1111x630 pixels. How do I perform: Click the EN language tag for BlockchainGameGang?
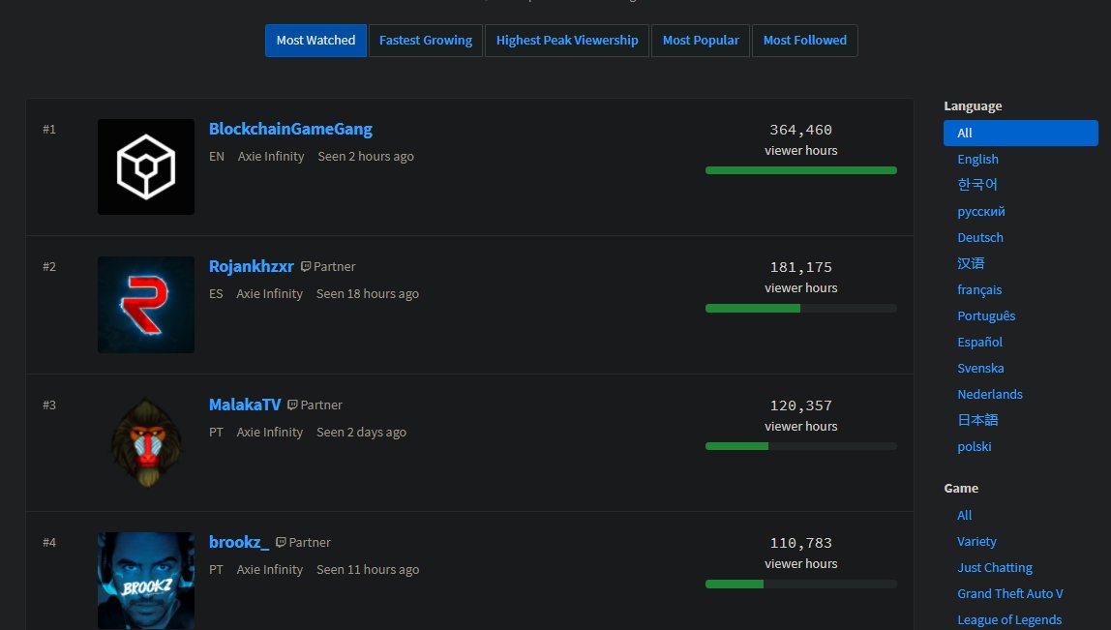217,157
